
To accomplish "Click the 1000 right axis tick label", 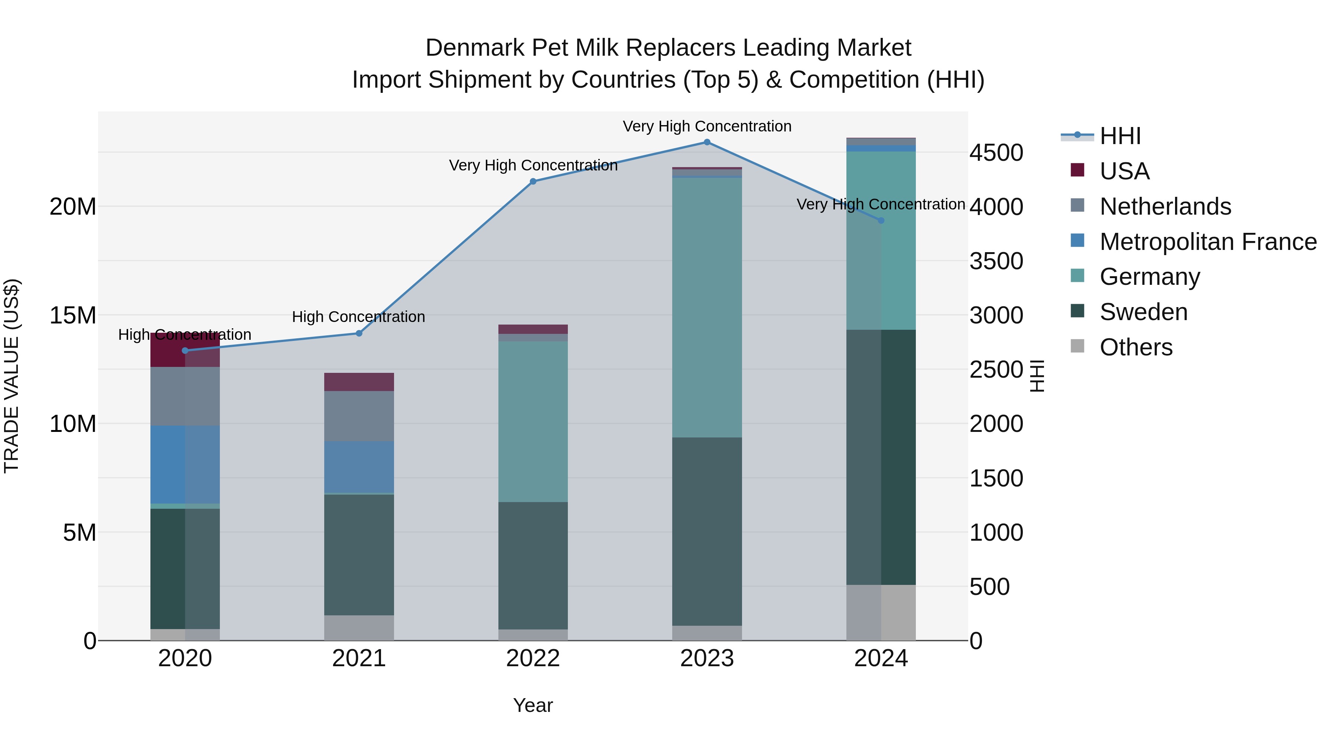I will tap(996, 533).
